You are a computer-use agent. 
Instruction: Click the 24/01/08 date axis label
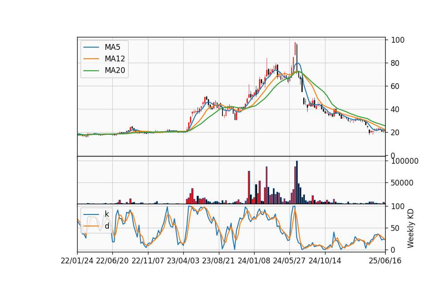pyautogui.click(x=254, y=261)
